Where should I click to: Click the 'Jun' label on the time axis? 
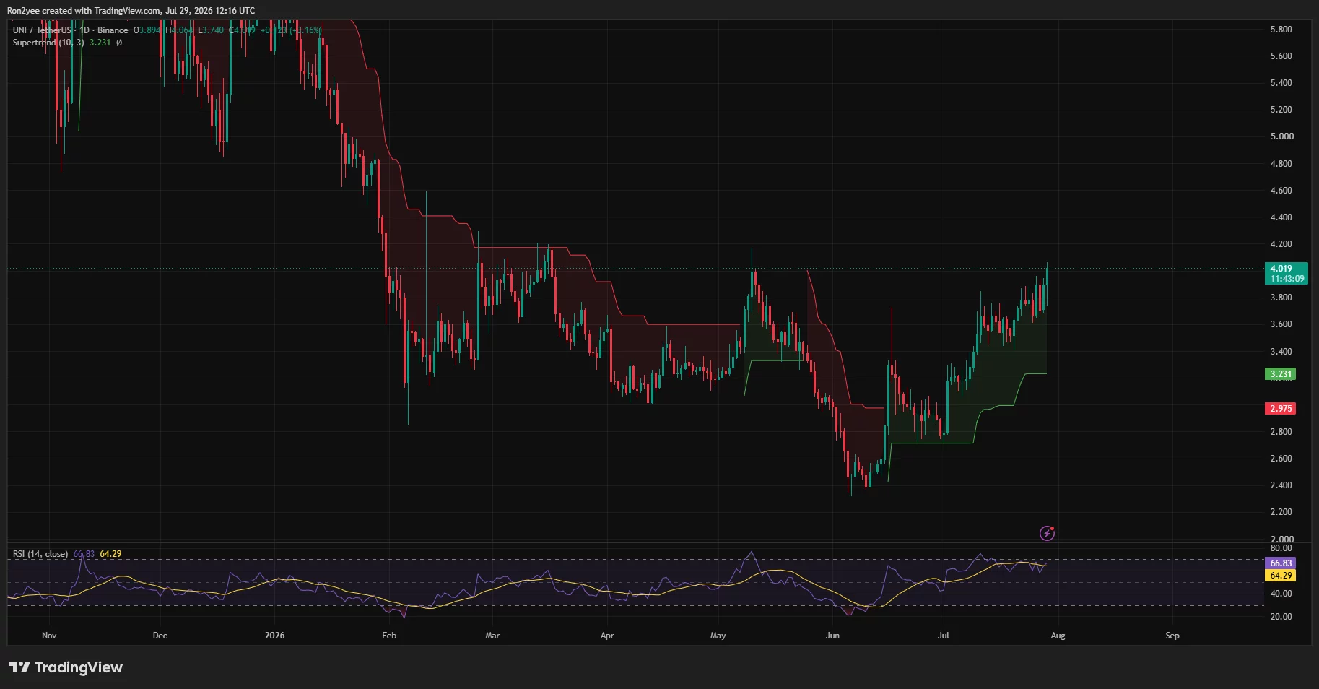tap(832, 636)
